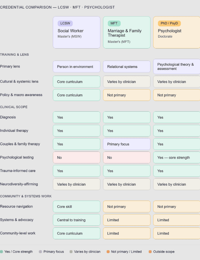Click the MFT badge in header
The width and height of the screenshot is (200, 260).
tap(114, 23)
